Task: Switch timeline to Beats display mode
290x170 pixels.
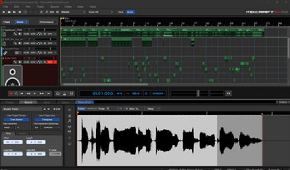Action: (x=130, y=12)
